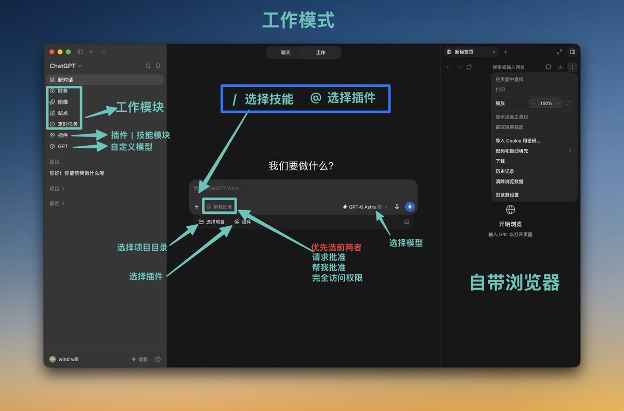
Task: Open 插件 in the left sidebar
Action: [59, 135]
